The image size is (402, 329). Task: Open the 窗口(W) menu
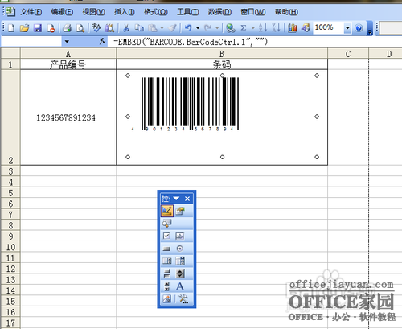point(253,12)
